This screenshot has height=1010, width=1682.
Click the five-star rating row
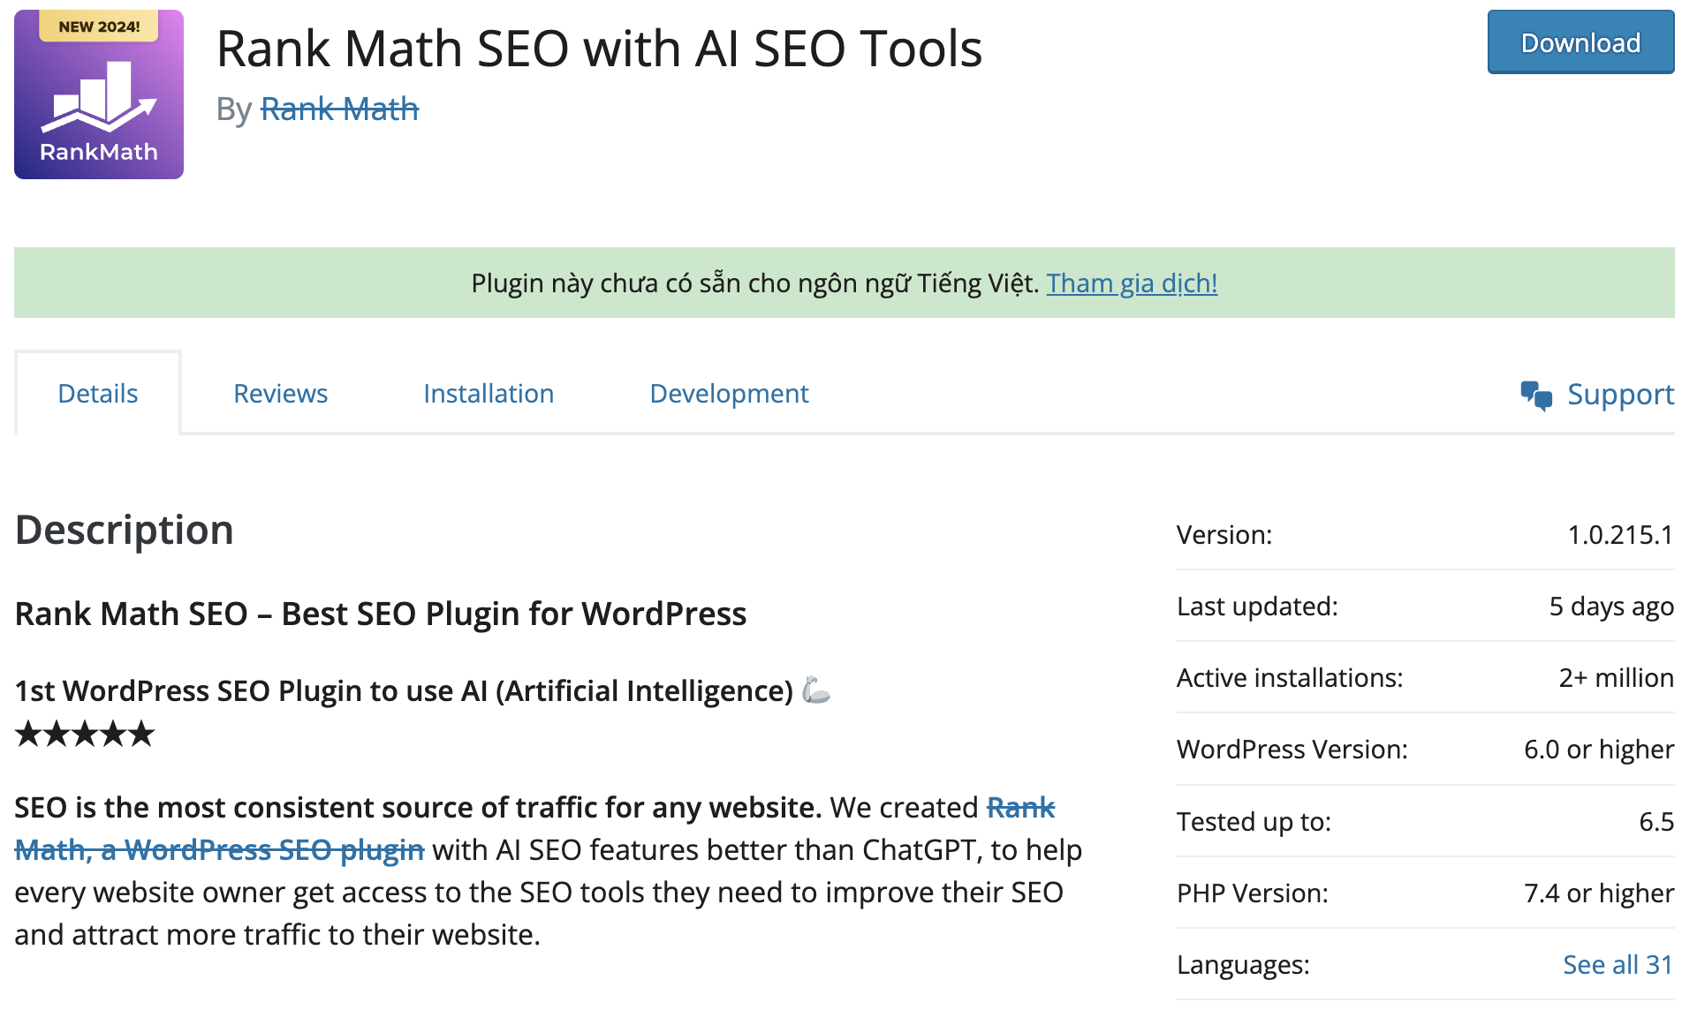click(85, 734)
